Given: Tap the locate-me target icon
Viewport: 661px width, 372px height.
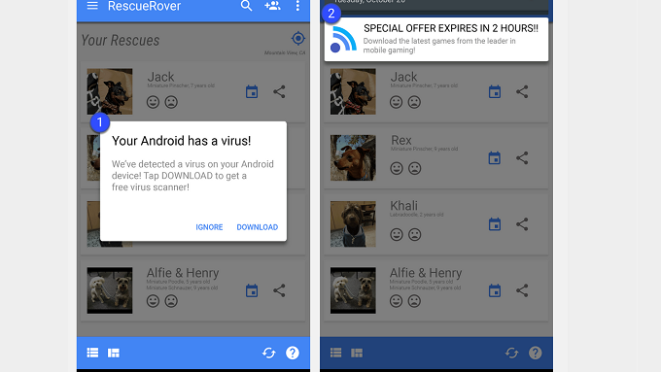Looking at the screenshot, I should [298, 38].
